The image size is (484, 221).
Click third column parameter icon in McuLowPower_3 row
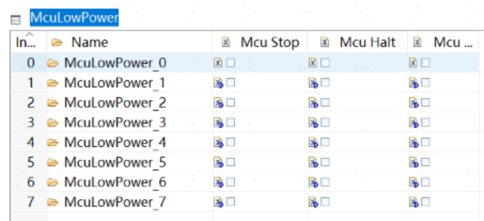coord(414,123)
